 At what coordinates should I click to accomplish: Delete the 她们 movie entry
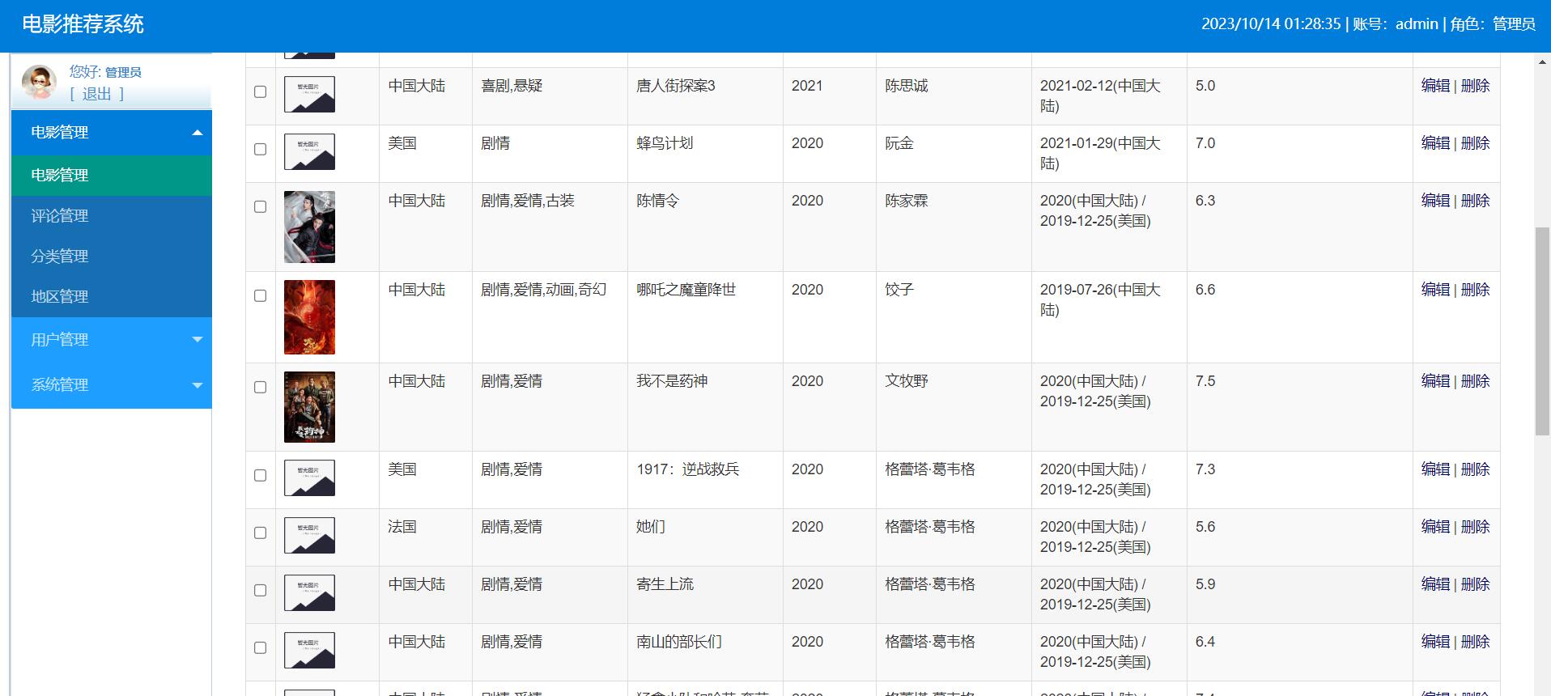(x=1475, y=527)
